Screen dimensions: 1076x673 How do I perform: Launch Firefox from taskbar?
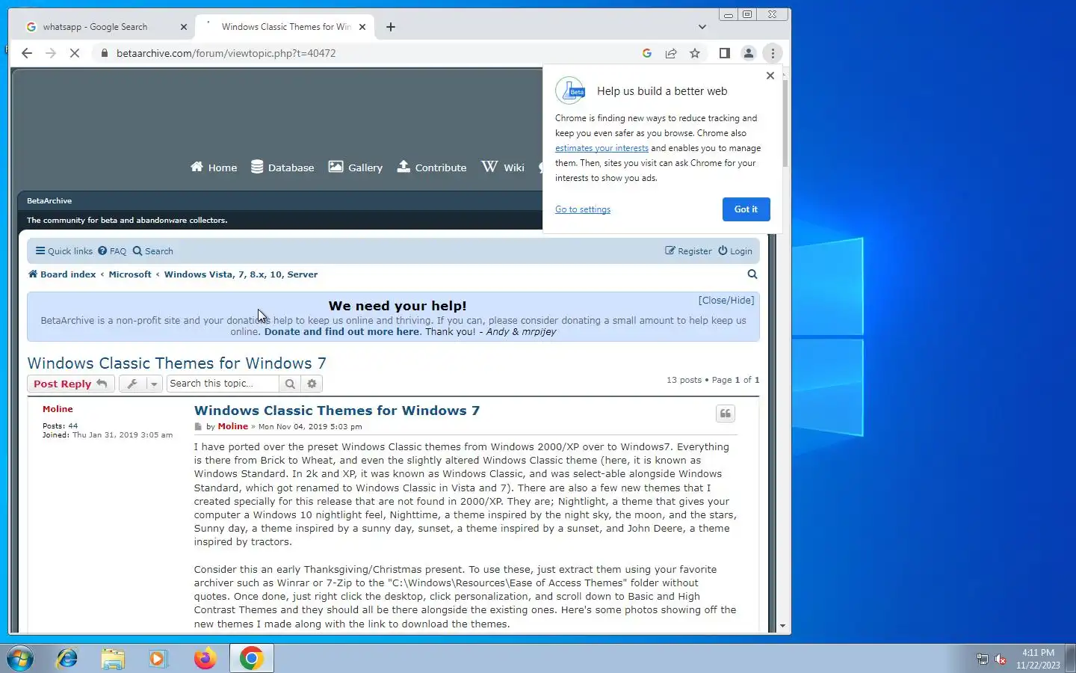[205, 659]
